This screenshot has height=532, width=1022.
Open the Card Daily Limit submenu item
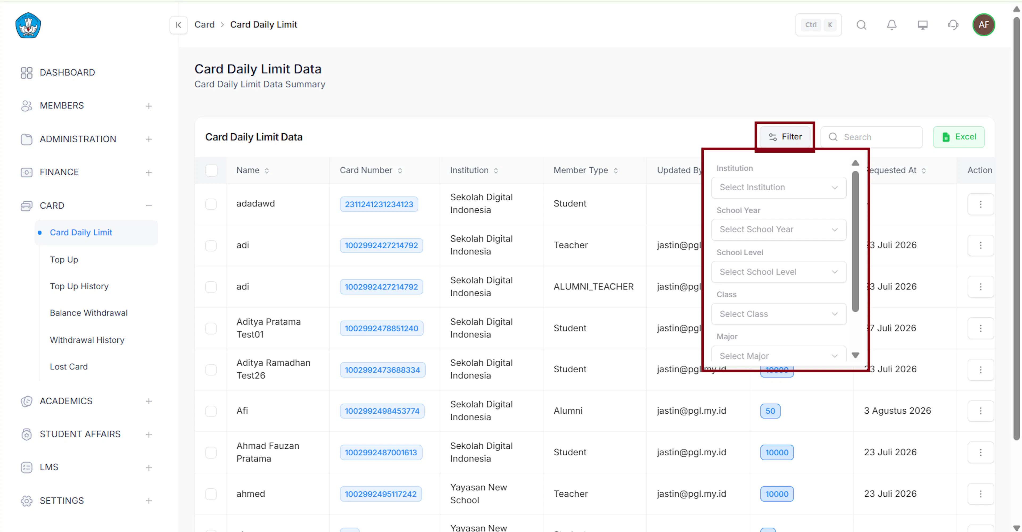[x=96, y=233]
